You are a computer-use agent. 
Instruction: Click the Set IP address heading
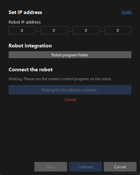pos(25,12)
